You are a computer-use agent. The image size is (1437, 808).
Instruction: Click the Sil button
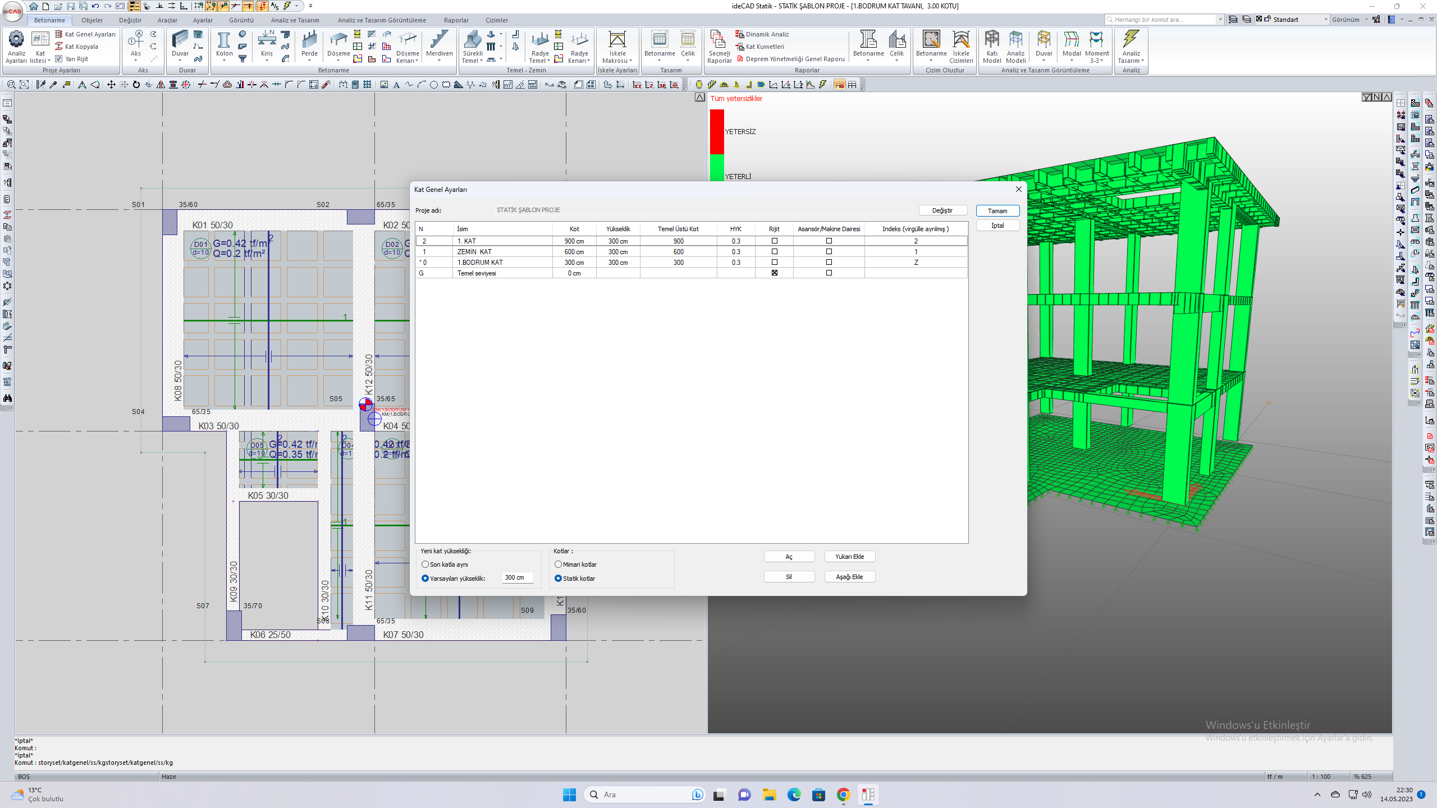789,577
